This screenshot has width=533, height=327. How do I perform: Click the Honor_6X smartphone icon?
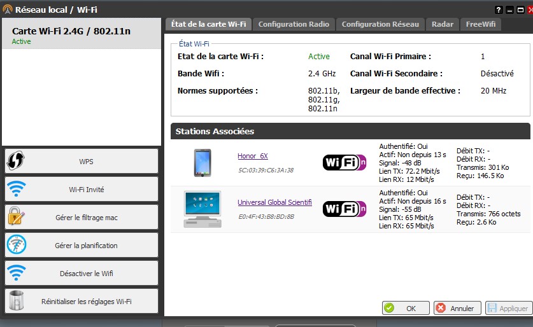[202, 162]
